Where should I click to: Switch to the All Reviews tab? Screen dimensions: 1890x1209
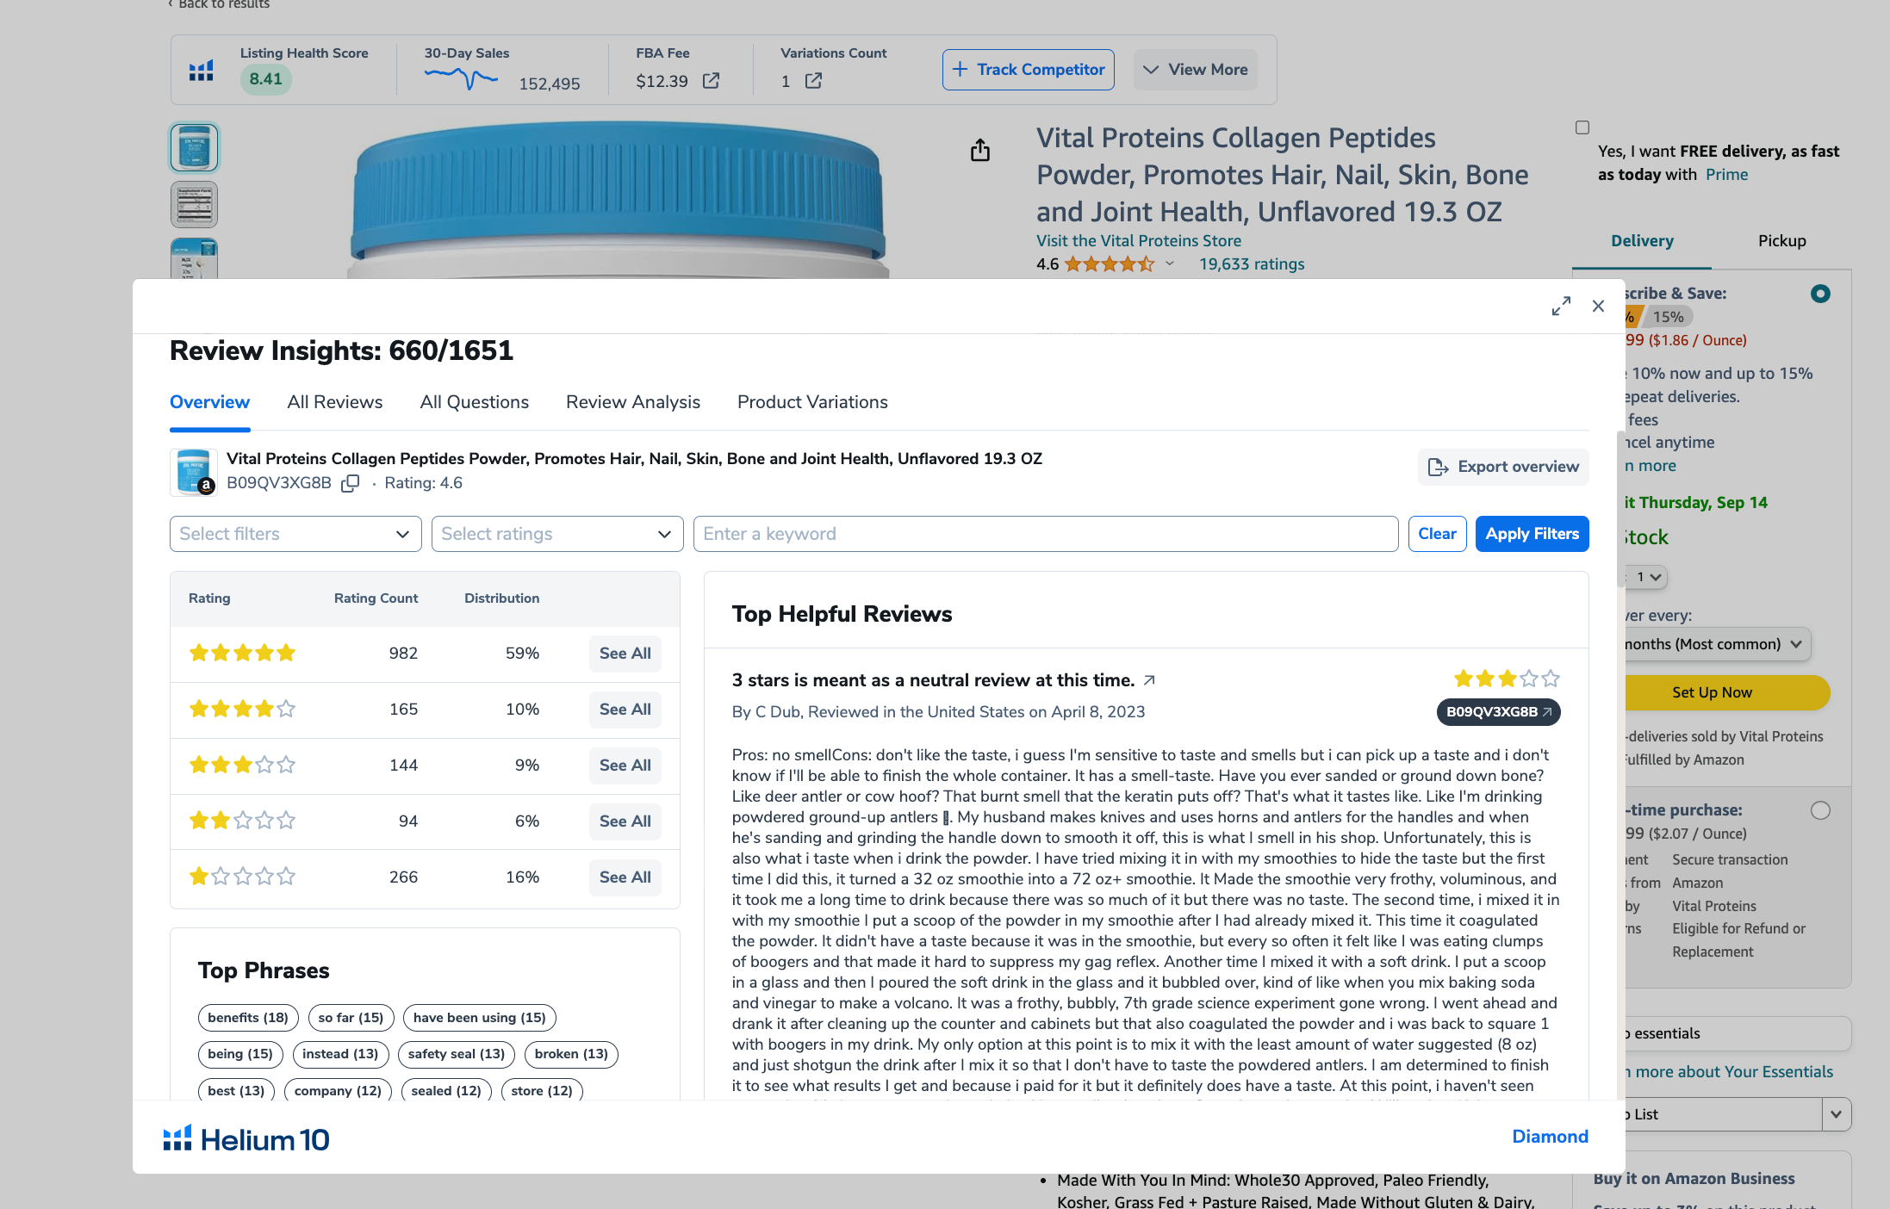[x=335, y=402]
